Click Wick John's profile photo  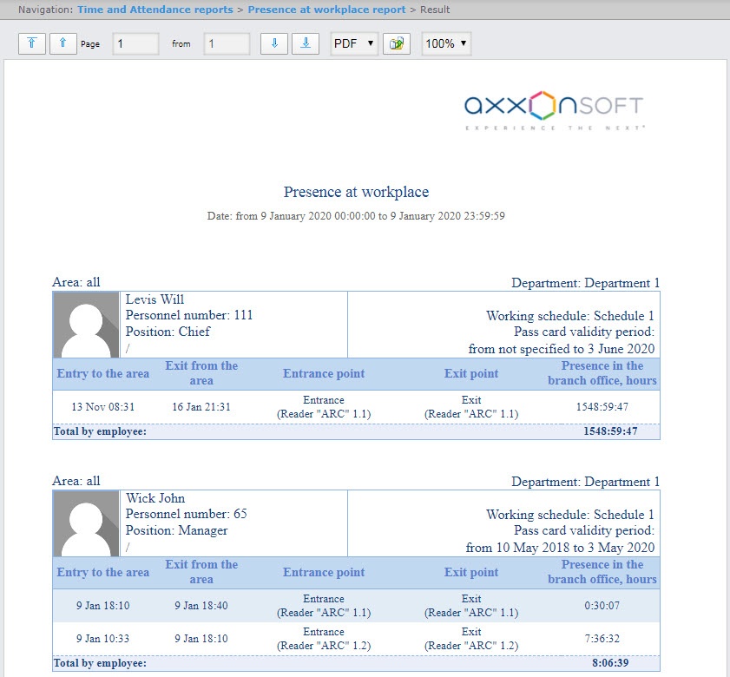pyautogui.click(x=86, y=523)
